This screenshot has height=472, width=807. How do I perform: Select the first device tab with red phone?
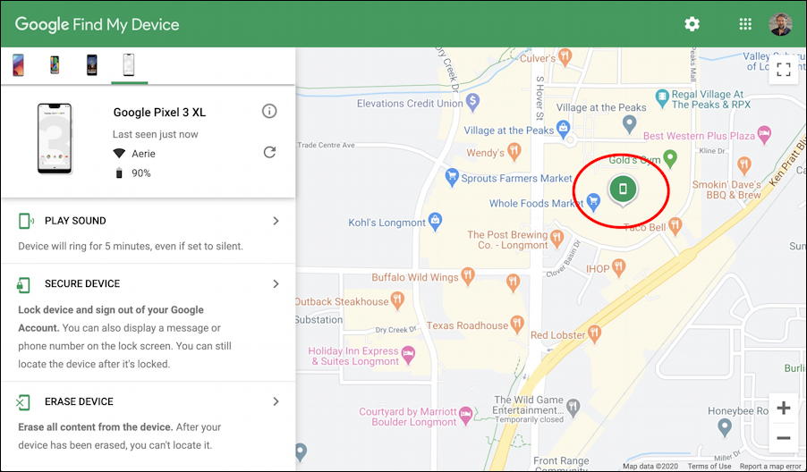(x=18, y=65)
